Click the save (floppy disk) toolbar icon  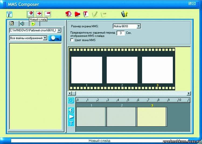9,14
